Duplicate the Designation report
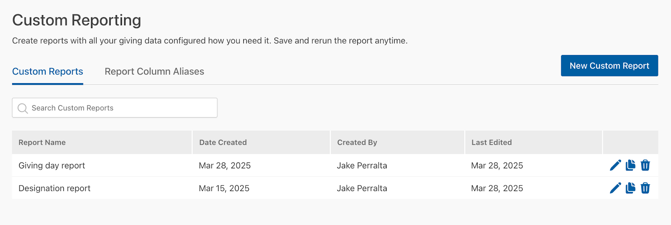Screen dimensions: 671x225 point(630,188)
